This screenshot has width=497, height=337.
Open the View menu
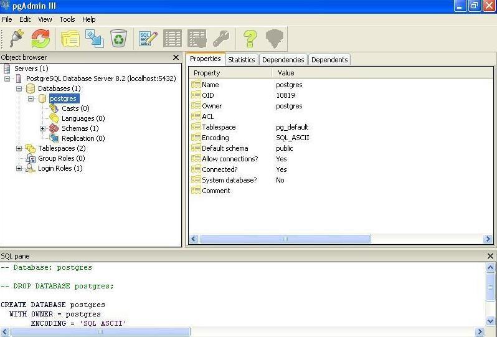point(45,19)
